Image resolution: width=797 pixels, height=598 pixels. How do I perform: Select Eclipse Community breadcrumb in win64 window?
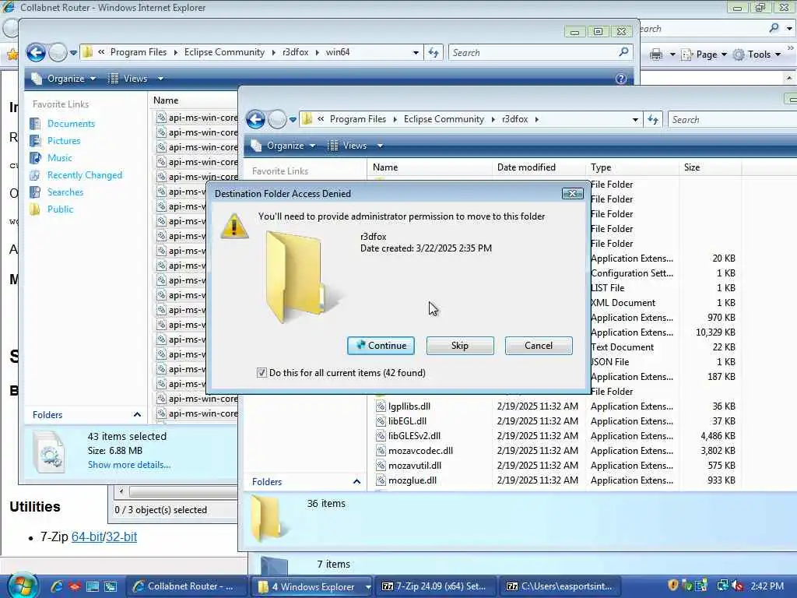[224, 52]
